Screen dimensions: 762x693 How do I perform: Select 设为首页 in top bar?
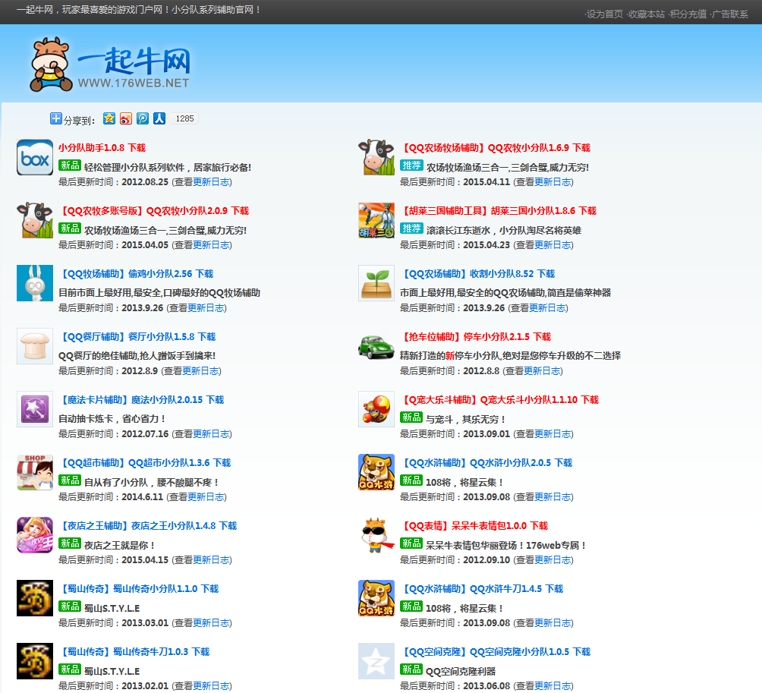[605, 14]
